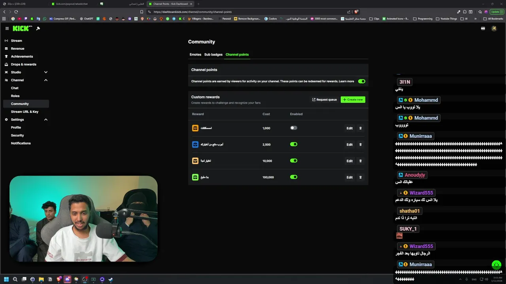Edit the 1,000 cost reward

pos(349,128)
